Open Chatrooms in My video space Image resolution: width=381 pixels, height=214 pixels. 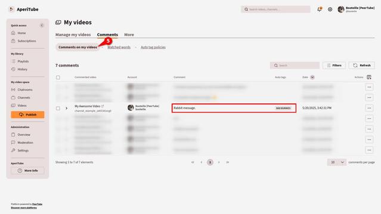(x=22, y=90)
